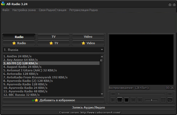177x115 pixels.
Task: Open favorite Radio stations list
Action: [19, 43]
